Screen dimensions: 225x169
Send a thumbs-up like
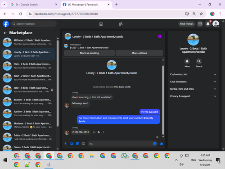click(x=161, y=144)
